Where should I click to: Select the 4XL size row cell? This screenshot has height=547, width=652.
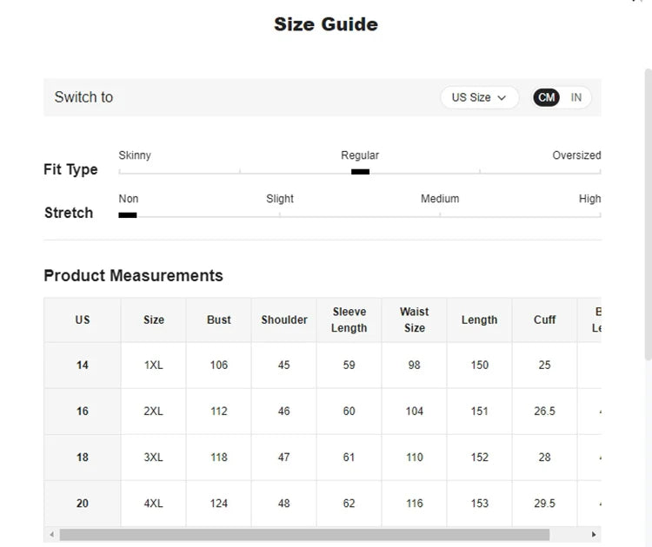tap(154, 503)
